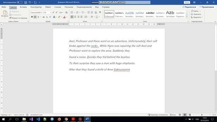Open the font name combo box

pyautogui.click(x=37, y=13)
